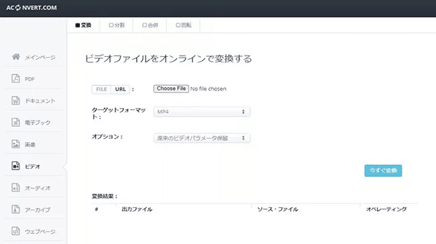Screen dimensions: 436x244
Task: Click the 画像 image icon
Action: pos(15,144)
